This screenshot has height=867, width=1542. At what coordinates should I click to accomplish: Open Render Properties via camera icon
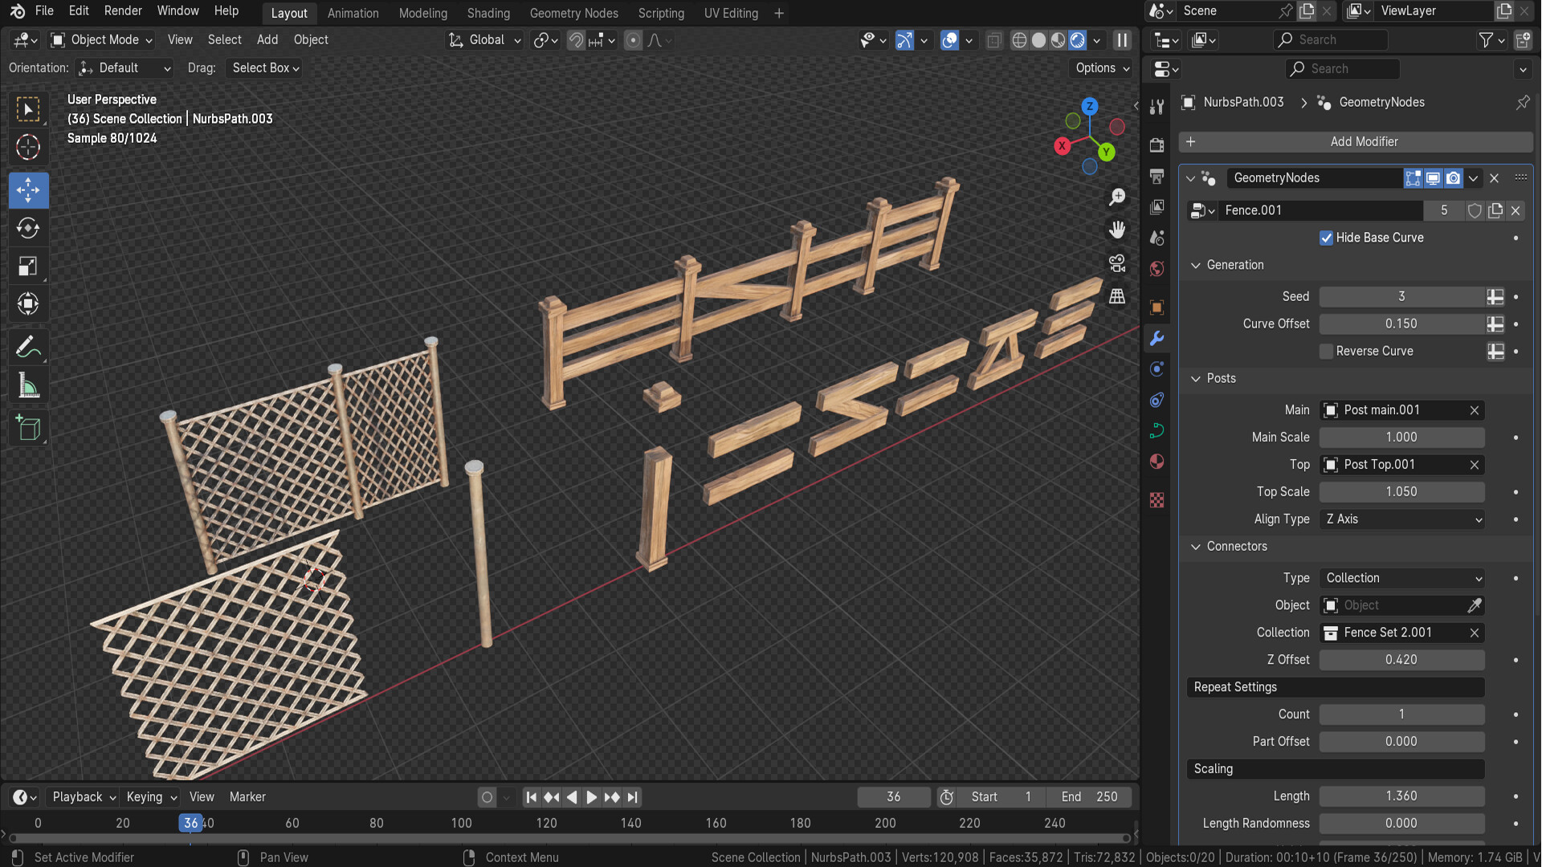[1156, 145]
